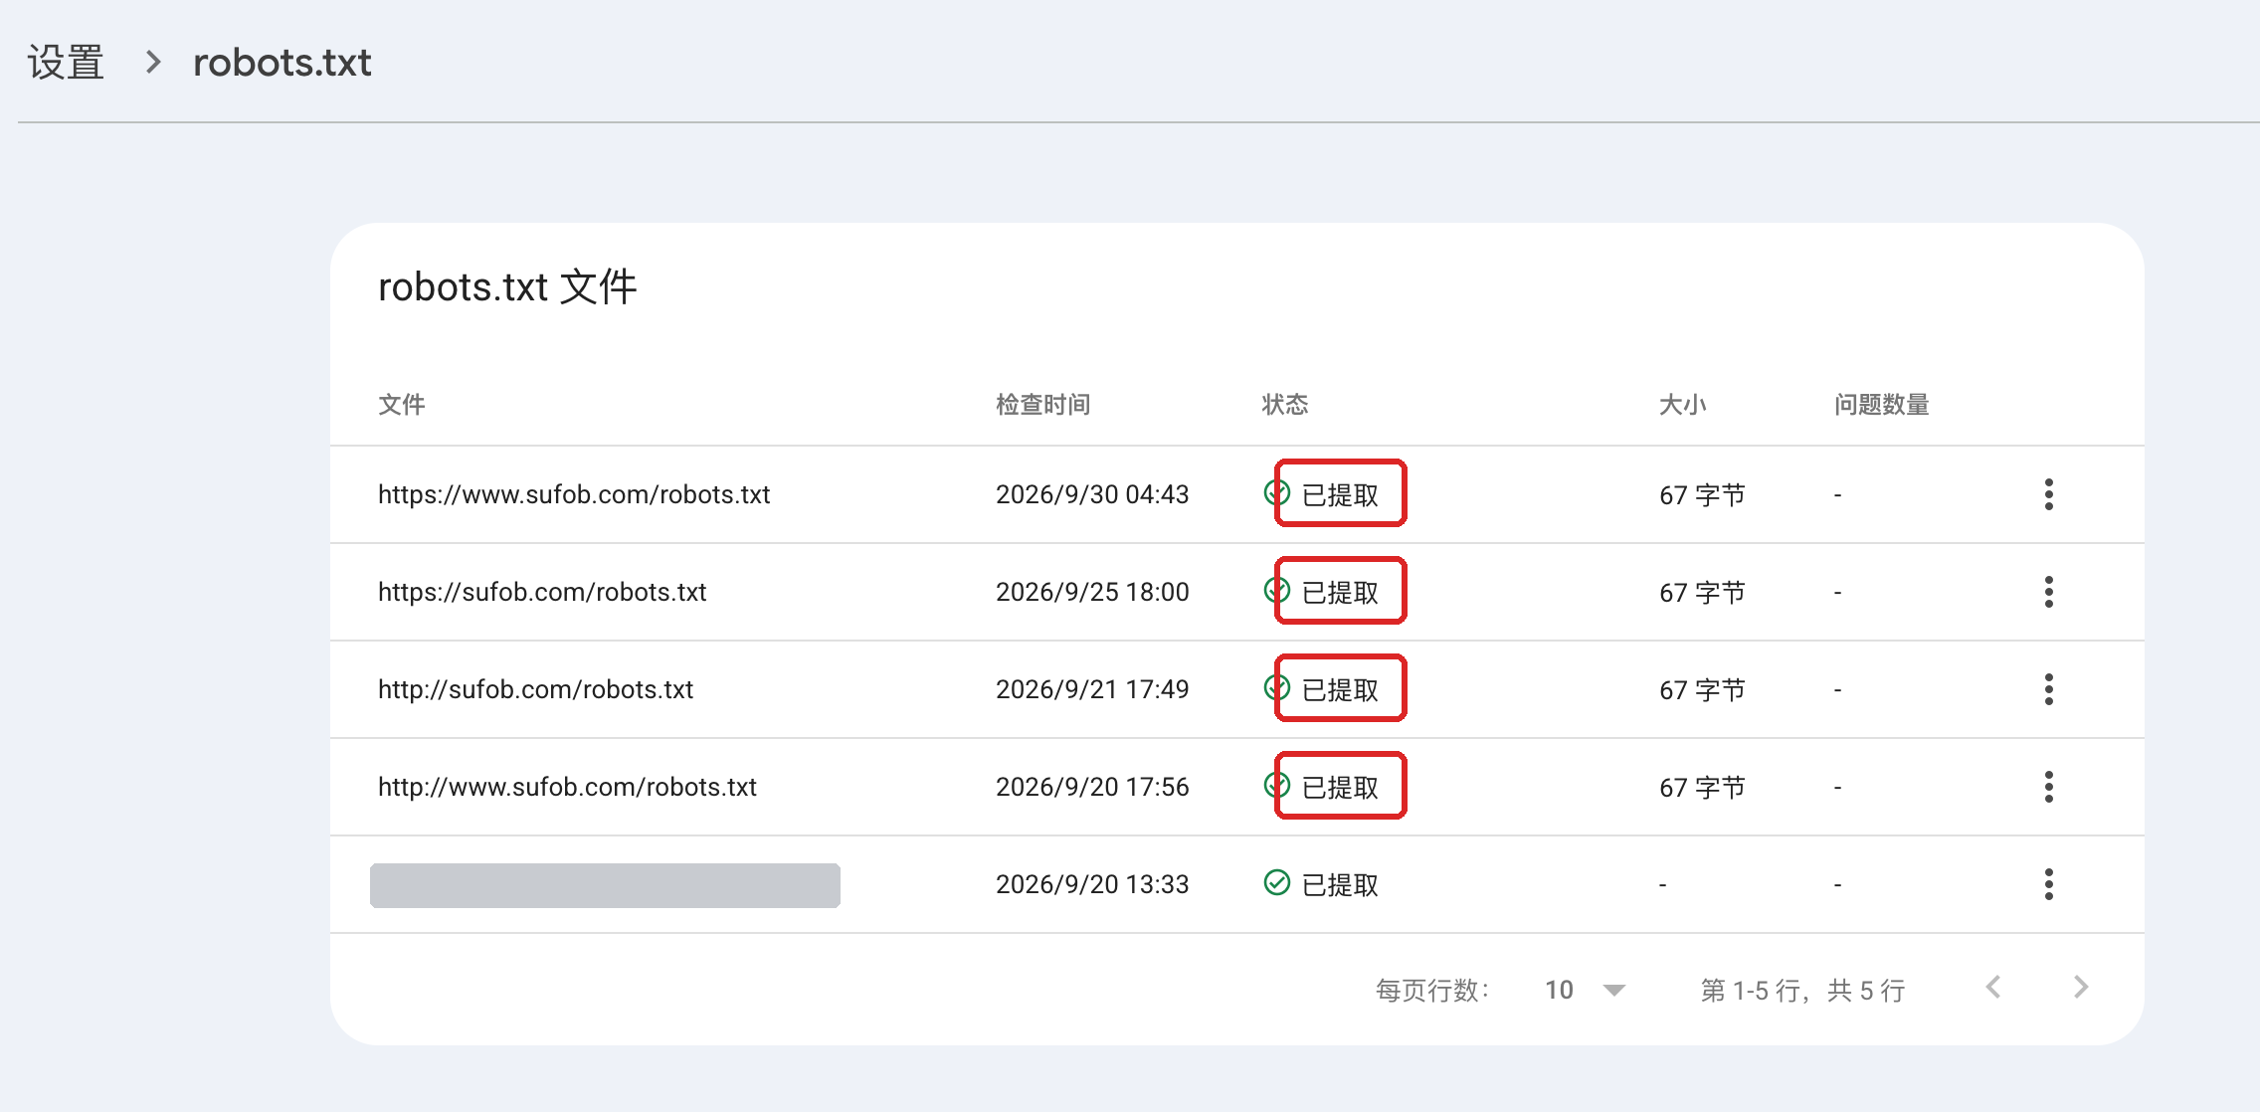Click the robots.txt breadcrumb title
The height and width of the screenshot is (1112, 2260).
(282, 63)
